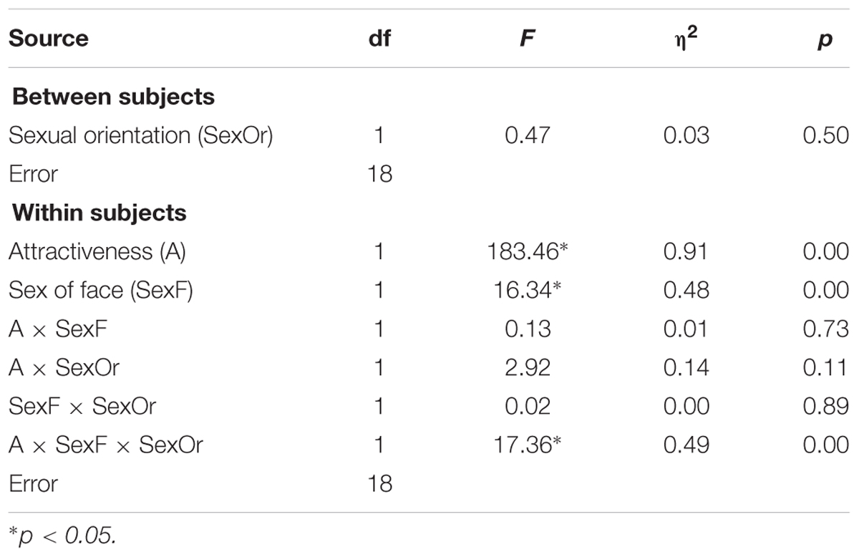Select the SexF × SexOr row label
The width and height of the screenshot is (859, 557).
pyautogui.click(x=82, y=406)
